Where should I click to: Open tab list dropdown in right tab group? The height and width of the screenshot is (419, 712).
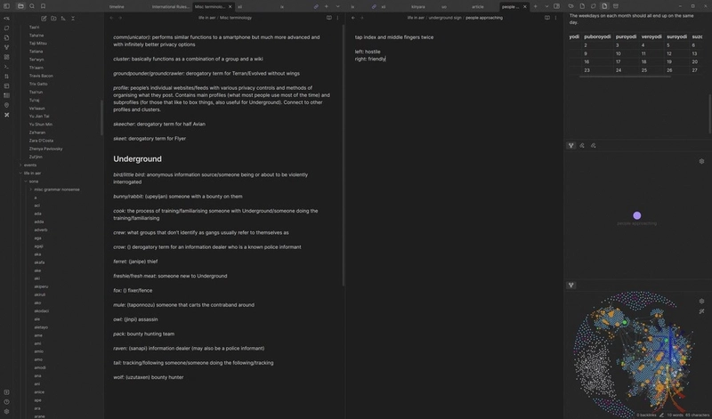[546, 6]
